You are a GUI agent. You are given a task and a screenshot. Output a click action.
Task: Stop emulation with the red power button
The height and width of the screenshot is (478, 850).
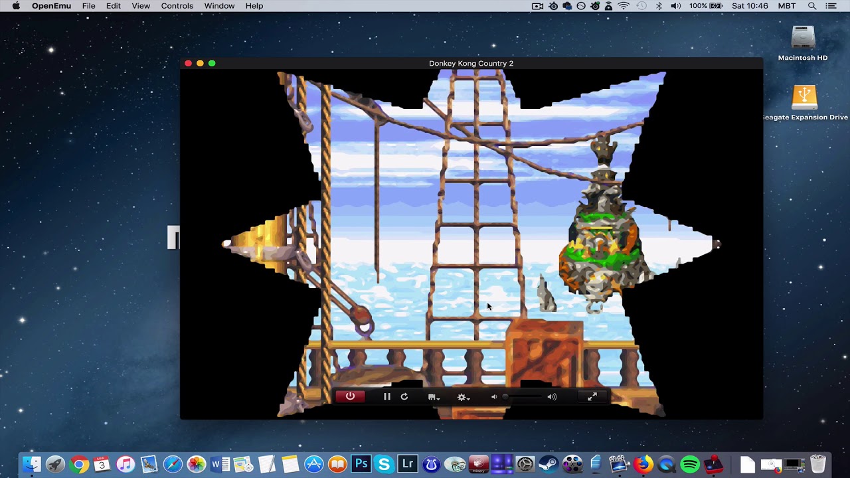[350, 396]
